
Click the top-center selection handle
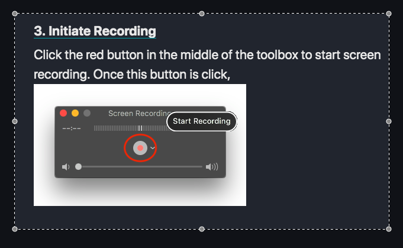(202, 14)
